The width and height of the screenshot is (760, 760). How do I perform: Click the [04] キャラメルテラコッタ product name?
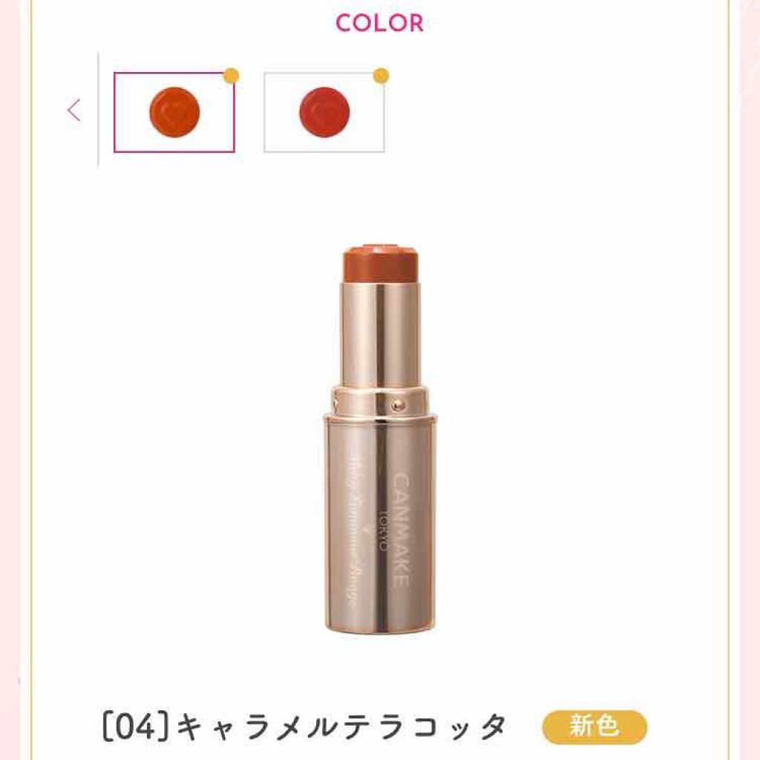[x=304, y=727]
